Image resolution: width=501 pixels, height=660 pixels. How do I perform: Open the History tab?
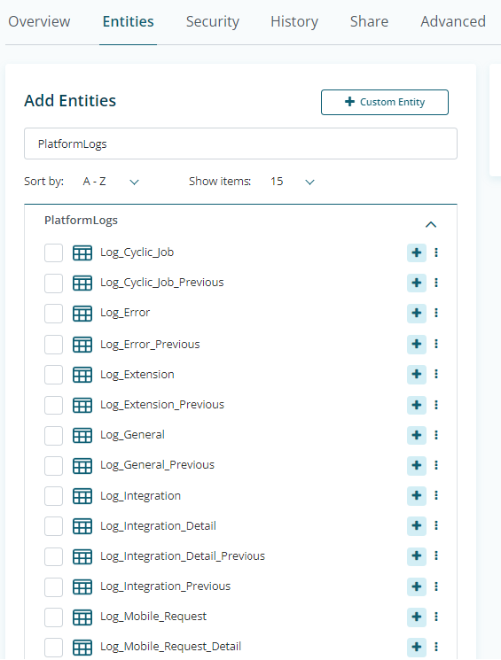click(x=294, y=21)
